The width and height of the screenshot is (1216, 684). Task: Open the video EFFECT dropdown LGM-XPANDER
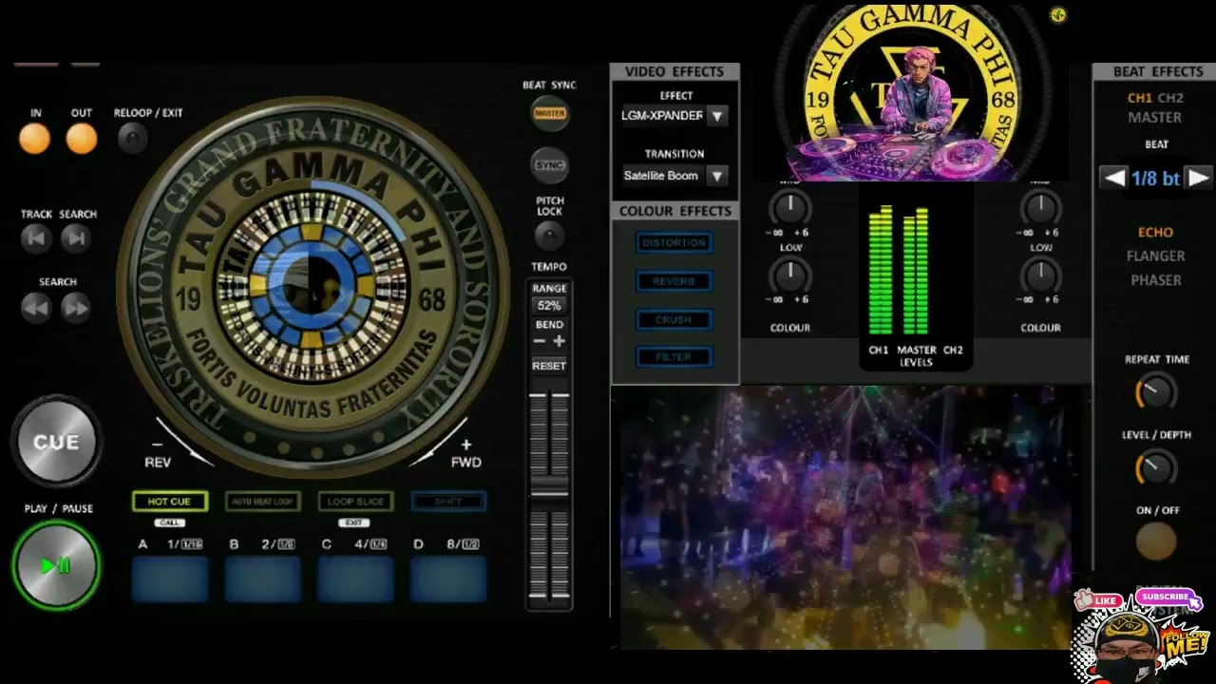tap(674, 116)
